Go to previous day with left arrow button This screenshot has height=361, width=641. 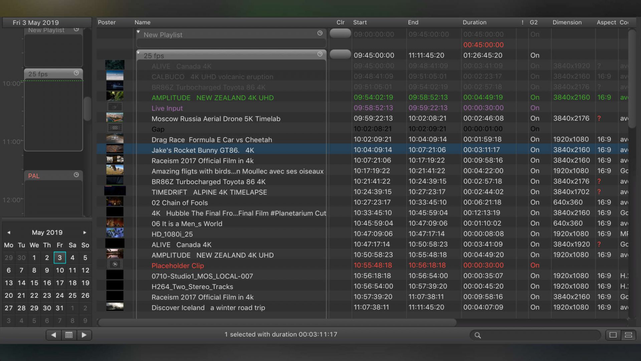(53, 335)
